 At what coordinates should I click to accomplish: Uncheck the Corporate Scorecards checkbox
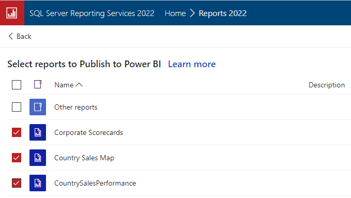tap(17, 132)
